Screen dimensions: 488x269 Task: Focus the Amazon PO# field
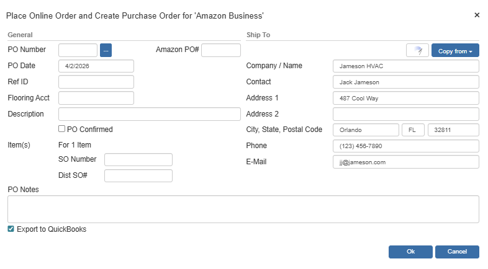(x=220, y=50)
